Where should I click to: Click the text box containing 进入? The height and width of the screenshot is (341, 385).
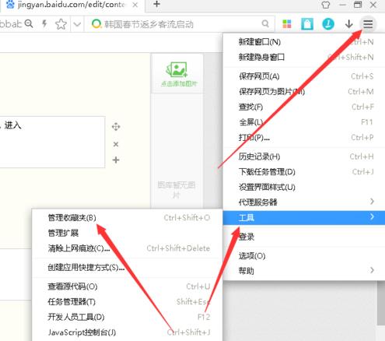52,142
